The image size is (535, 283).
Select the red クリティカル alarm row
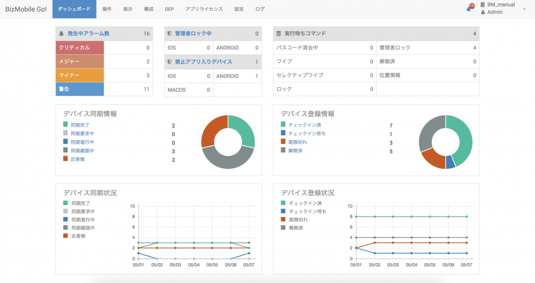point(80,48)
